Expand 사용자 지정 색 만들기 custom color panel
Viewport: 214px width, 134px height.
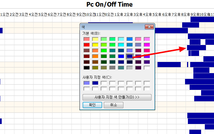pyautogui.click(x=117, y=97)
